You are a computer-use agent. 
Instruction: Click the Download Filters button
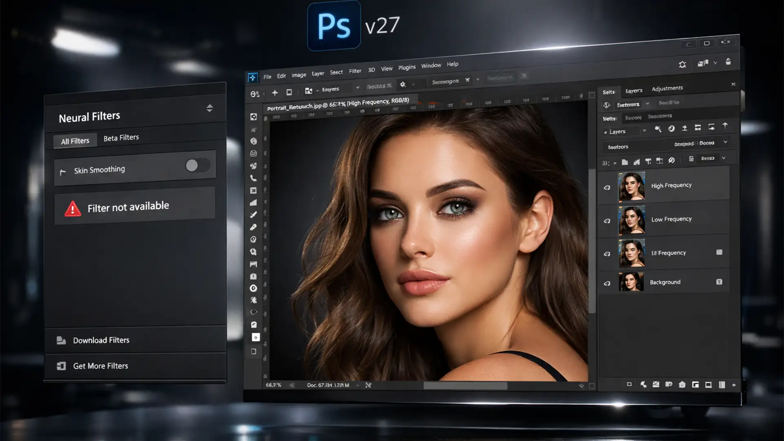coord(101,340)
